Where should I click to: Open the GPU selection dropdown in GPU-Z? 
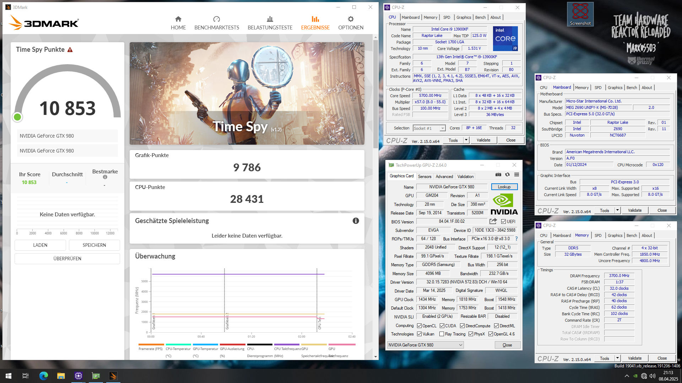coord(425,345)
